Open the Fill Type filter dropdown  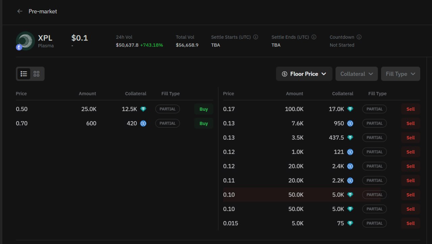pyautogui.click(x=401, y=74)
